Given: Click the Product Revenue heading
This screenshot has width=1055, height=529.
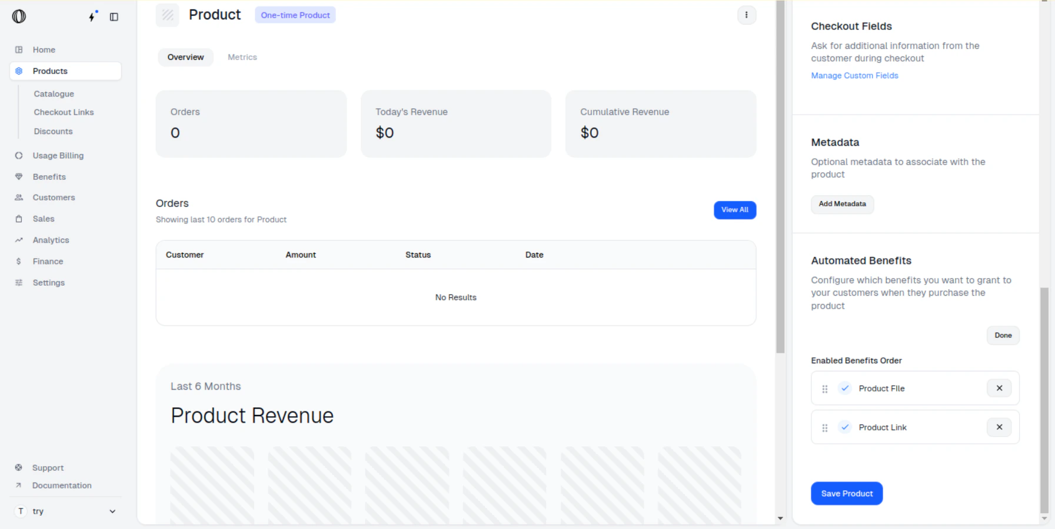Looking at the screenshot, I should coord(252,416).
